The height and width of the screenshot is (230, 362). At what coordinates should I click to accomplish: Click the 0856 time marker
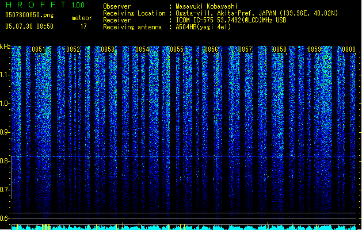pyautogui.click(x=211, y=49)
